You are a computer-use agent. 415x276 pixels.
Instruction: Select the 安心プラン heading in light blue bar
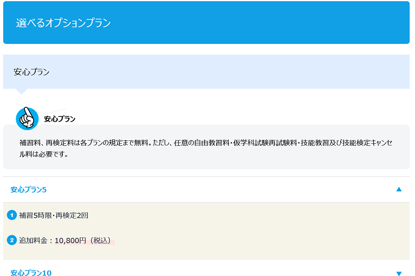coord(31,72)
